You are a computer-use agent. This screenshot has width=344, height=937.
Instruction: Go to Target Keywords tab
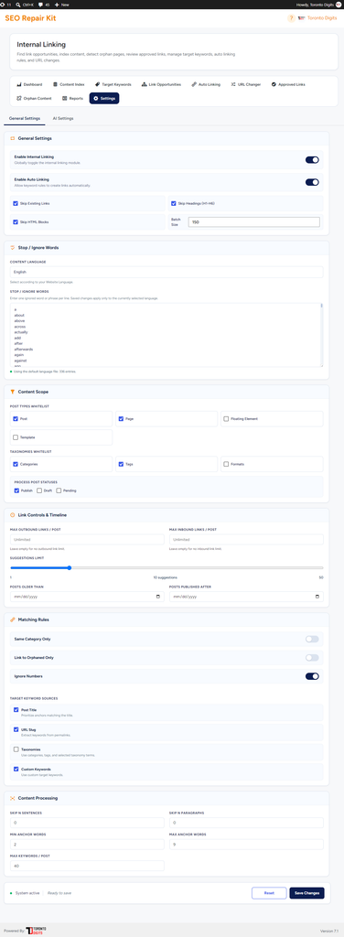point(113,84)
